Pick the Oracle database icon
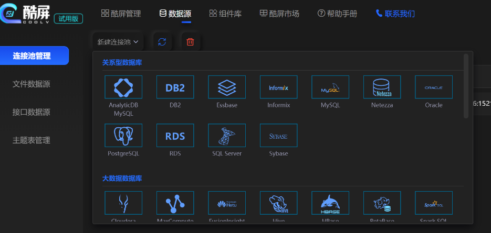 tap(433, 87)
